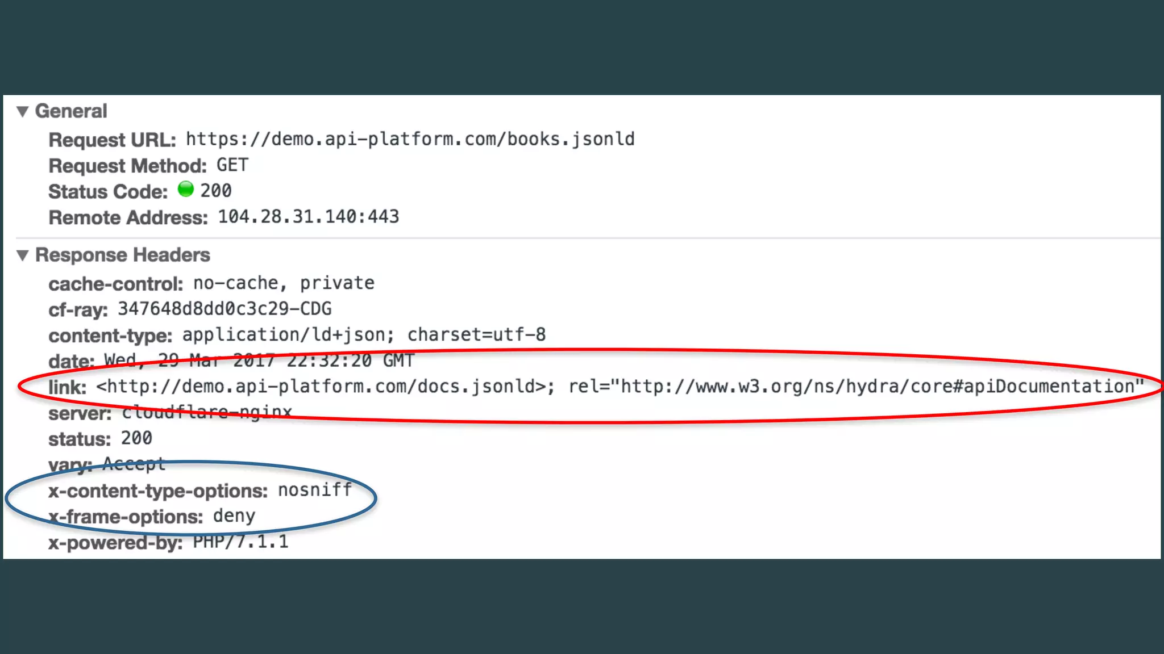Click the x-frame-options deny value
1164x654 pixels.
[x=234, y=516]
